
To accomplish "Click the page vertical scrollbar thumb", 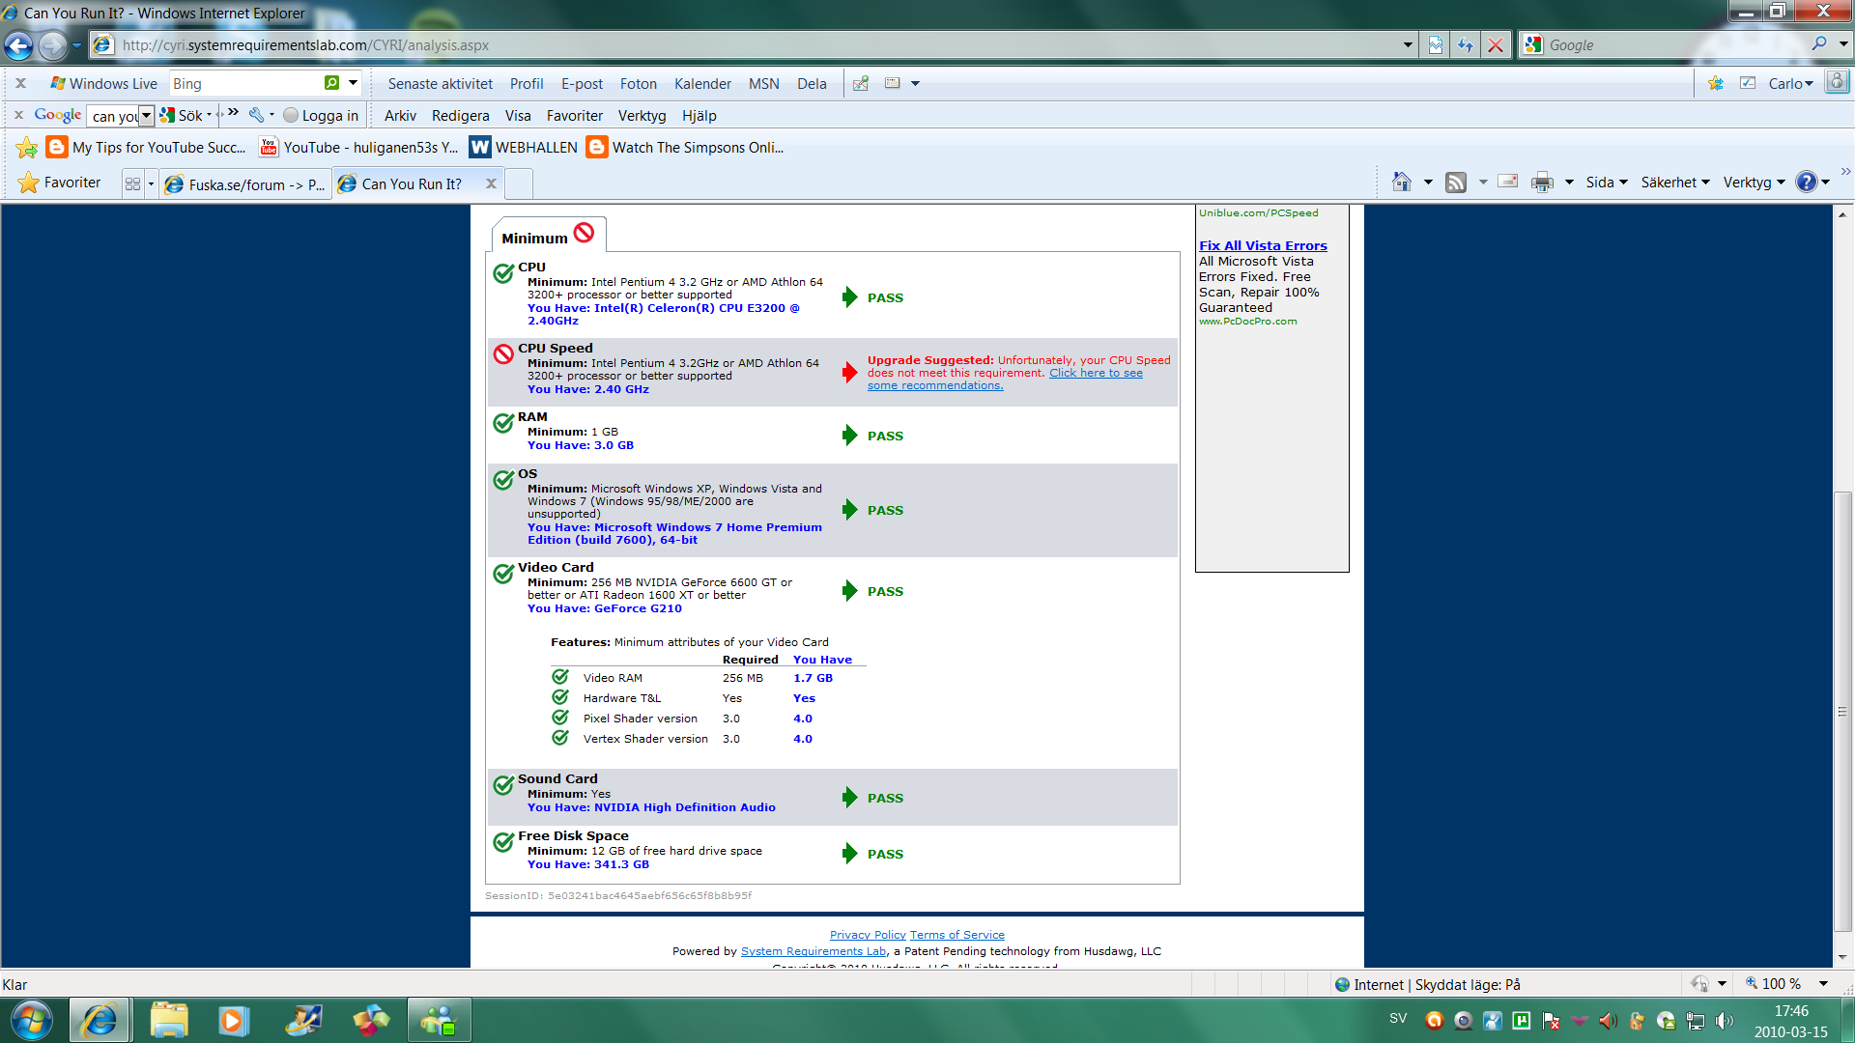I will click(1842, 712).
